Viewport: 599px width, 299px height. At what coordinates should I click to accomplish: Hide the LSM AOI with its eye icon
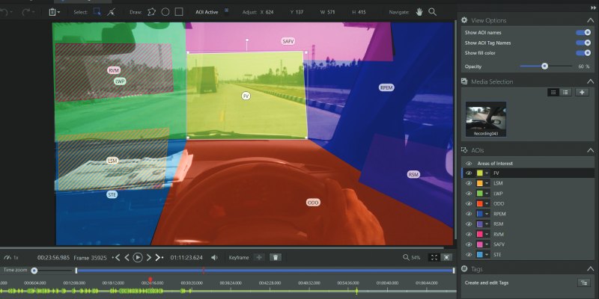469,183
